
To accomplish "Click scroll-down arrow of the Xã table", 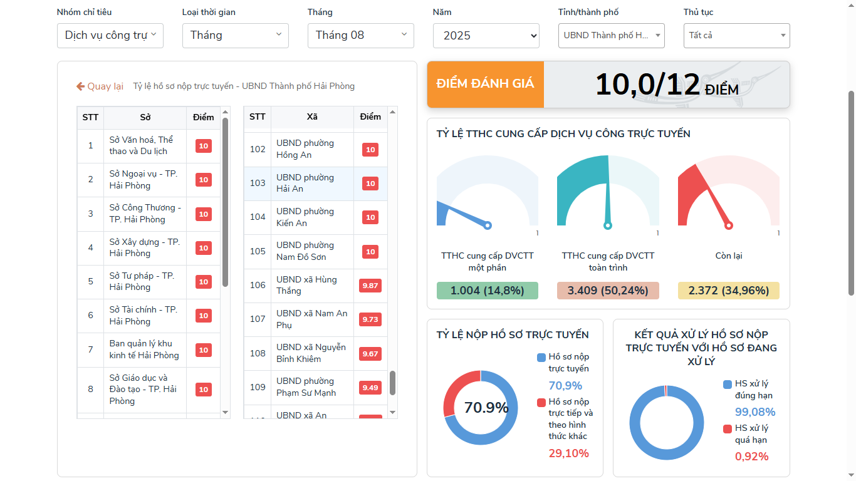I will point(393,412).
